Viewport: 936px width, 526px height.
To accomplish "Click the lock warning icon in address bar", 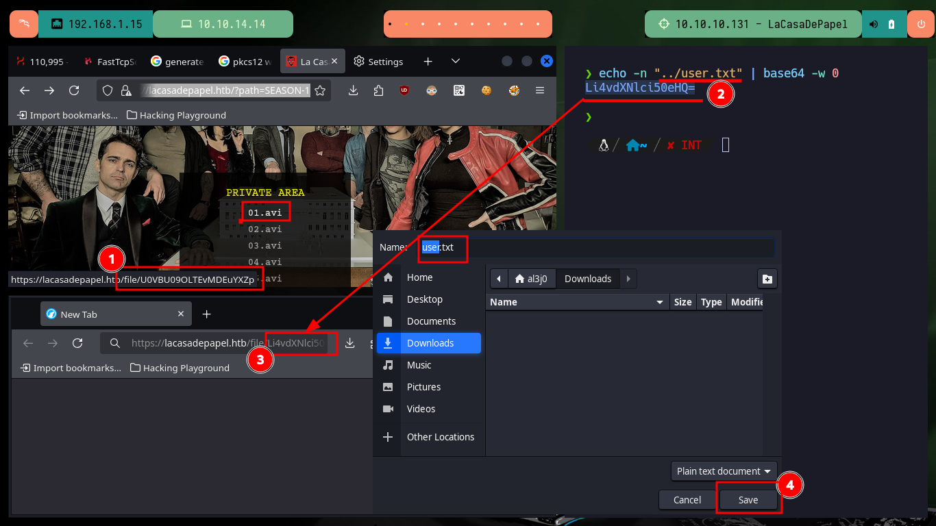I will pyautogui.click(x=125, y=90).
